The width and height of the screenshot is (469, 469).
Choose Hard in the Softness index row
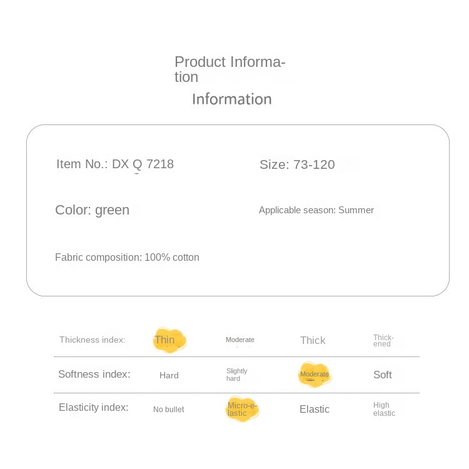click(x=169, y=375)
